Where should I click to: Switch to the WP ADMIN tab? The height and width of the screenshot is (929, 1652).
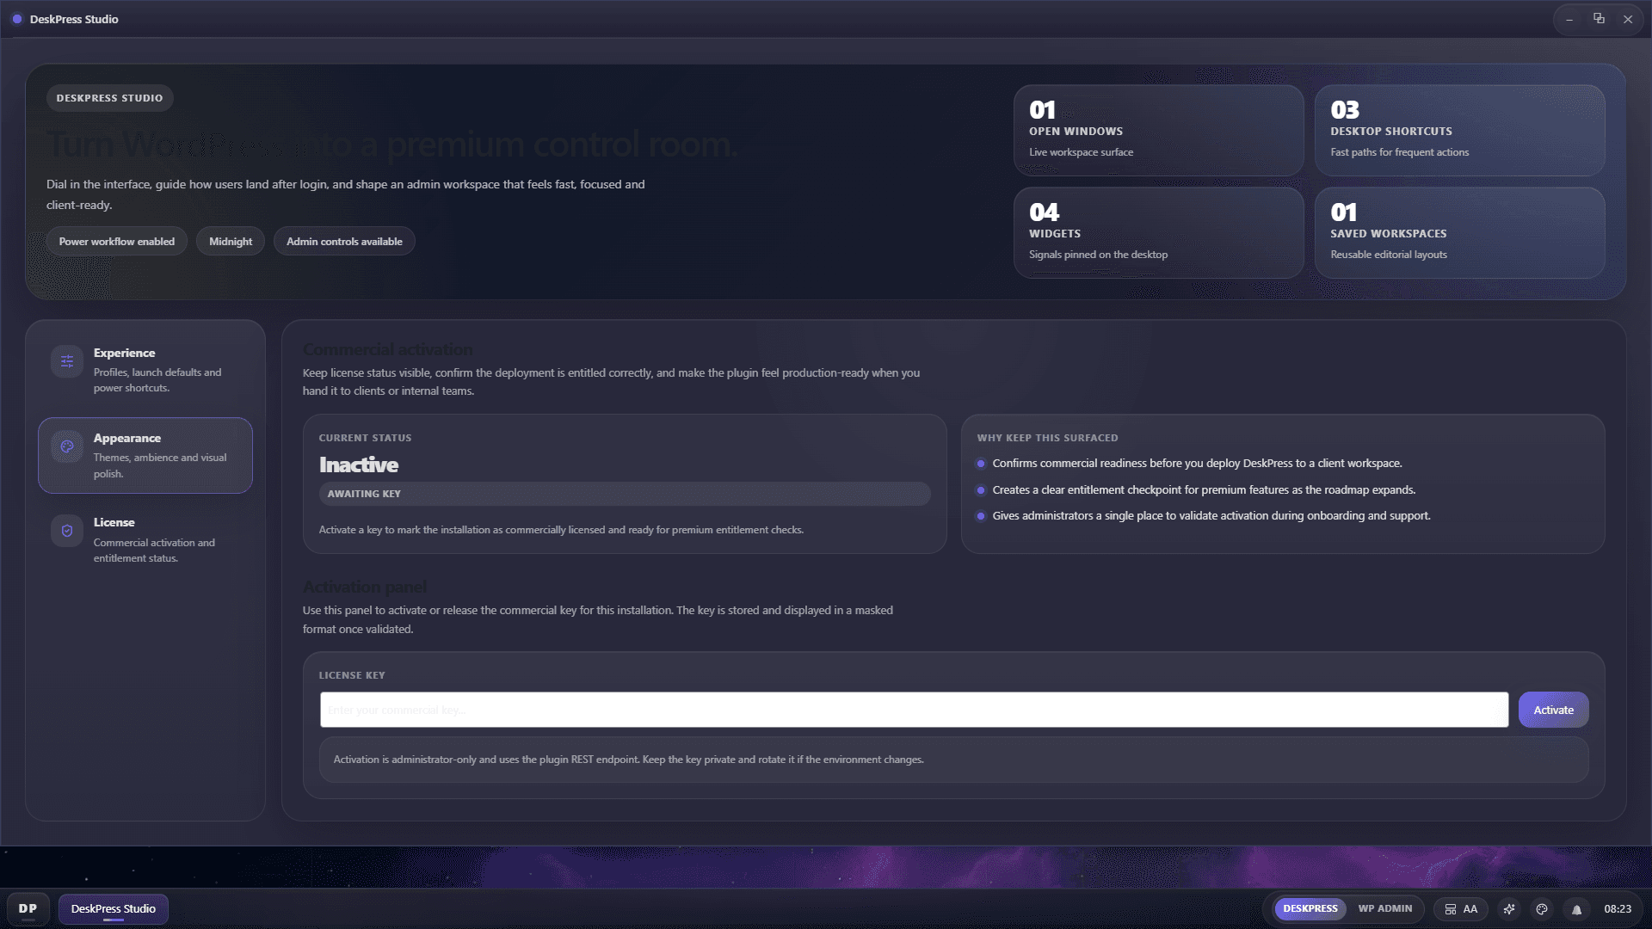1384,908
